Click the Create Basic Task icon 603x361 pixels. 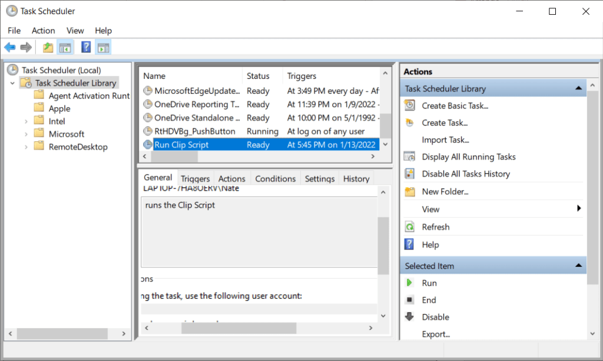(409, 106)
